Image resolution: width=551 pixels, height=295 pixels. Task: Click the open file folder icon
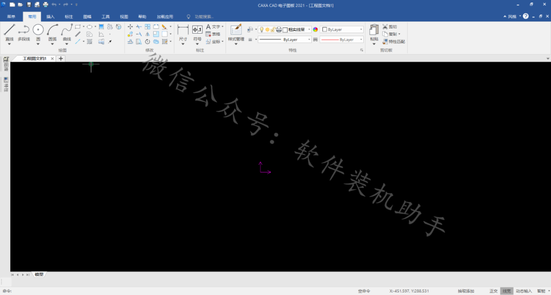20,5
